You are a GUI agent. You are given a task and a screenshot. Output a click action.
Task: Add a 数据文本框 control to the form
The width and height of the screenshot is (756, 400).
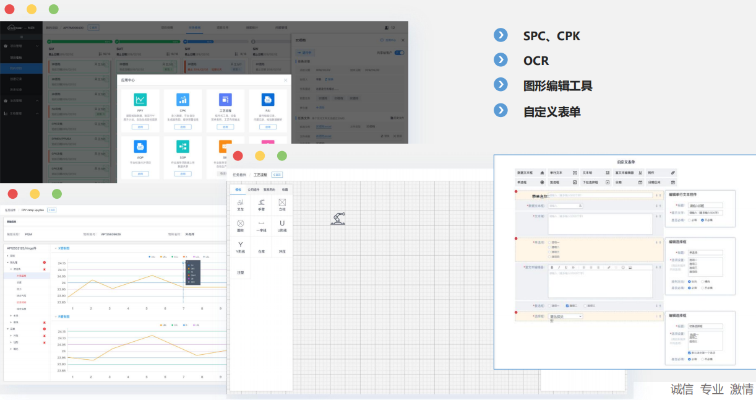[530, 173]
